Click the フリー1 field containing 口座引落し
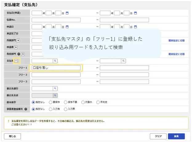This screenshot has width=192, height=142. [x=56, y=68]
